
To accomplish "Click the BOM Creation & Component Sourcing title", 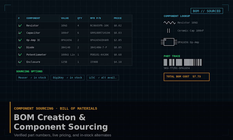I will point(61,122).
